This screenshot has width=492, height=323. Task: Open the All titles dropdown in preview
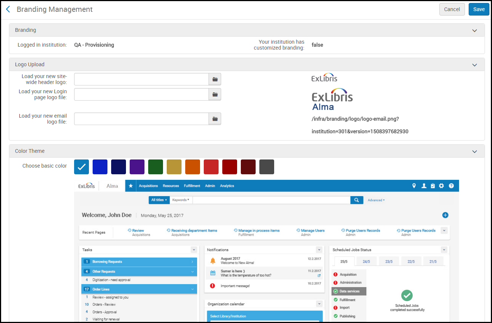tap(159, 200)
